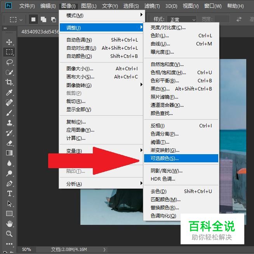Select the Brush tool
254x254 pixels.
tap(9, 113)
